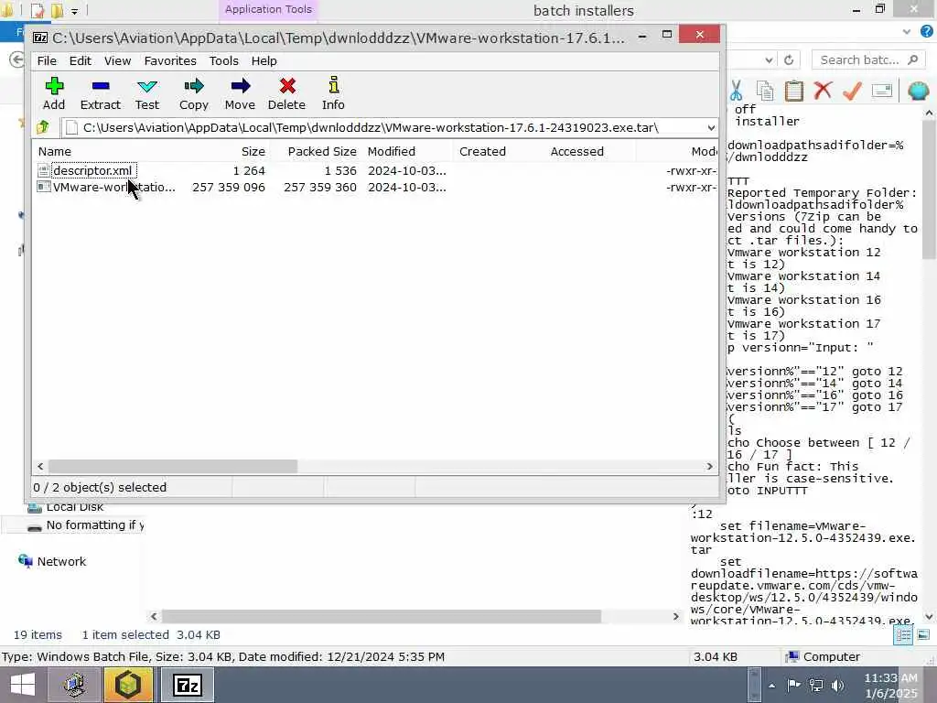Viewport: 937px width, 703px height.
Task: Open the File menu in 7-Zip
Action: tap(47, 61)
